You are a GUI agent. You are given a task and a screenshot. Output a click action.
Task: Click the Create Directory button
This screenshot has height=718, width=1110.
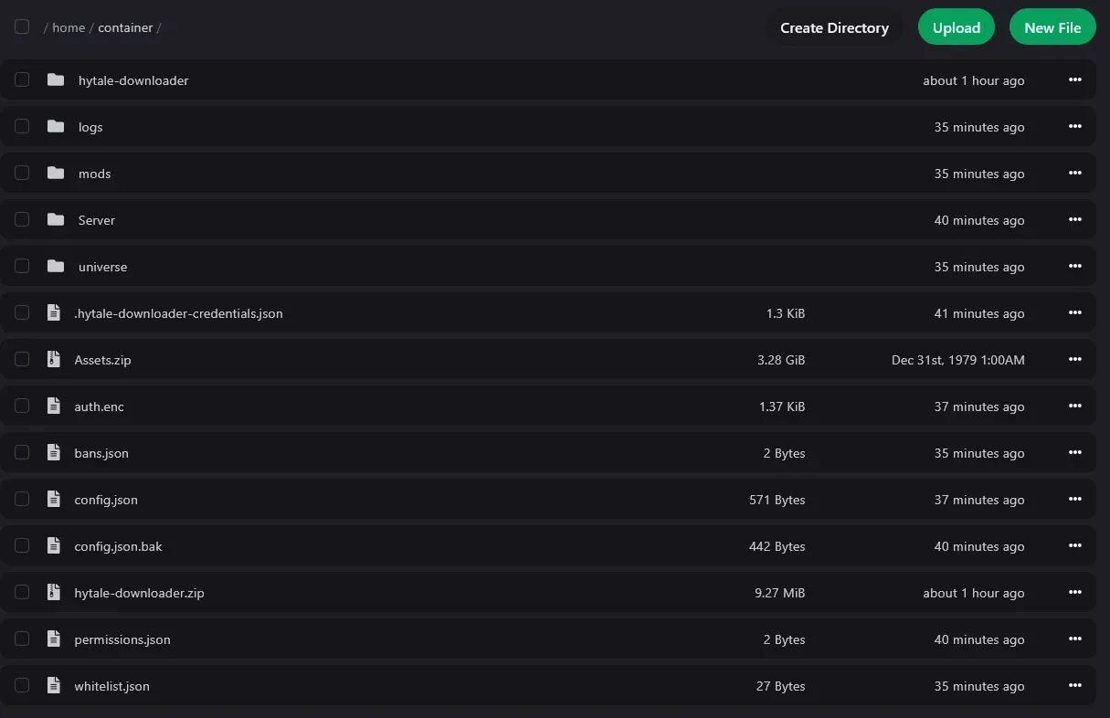coord(834,27)
